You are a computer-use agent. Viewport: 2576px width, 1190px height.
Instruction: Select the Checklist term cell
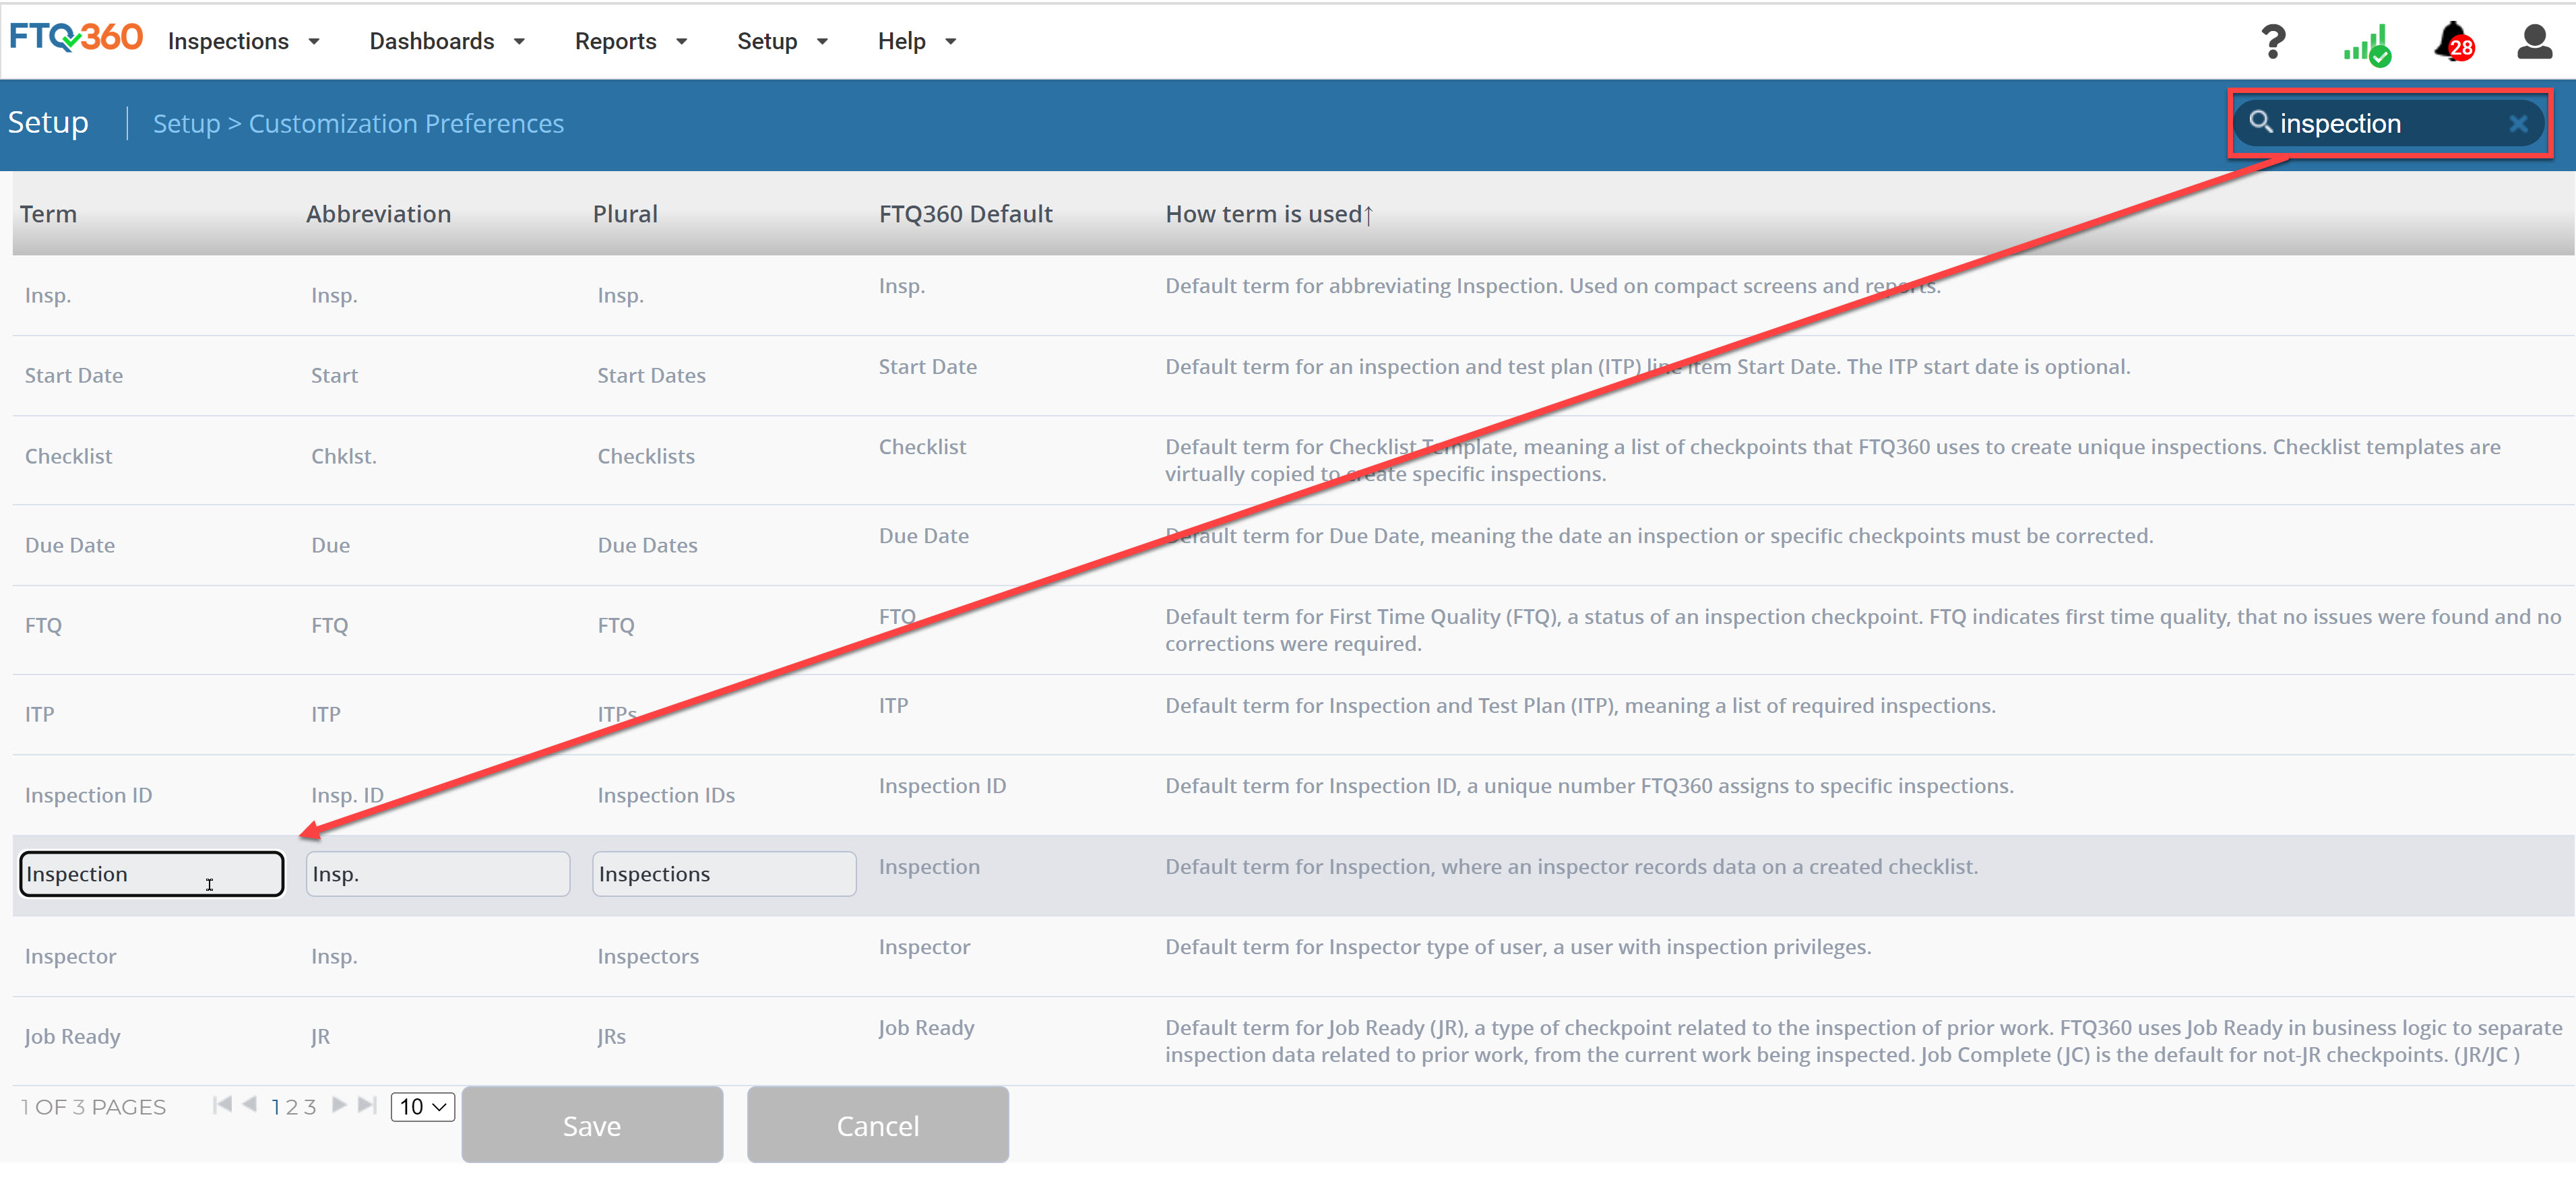point(68,456)
